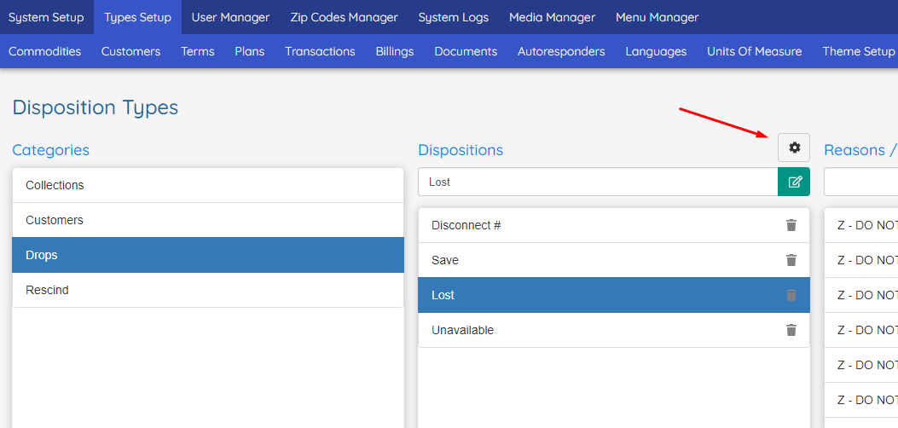Open the User Manager tab
The image size is (898, 428).
click(230, 17)
